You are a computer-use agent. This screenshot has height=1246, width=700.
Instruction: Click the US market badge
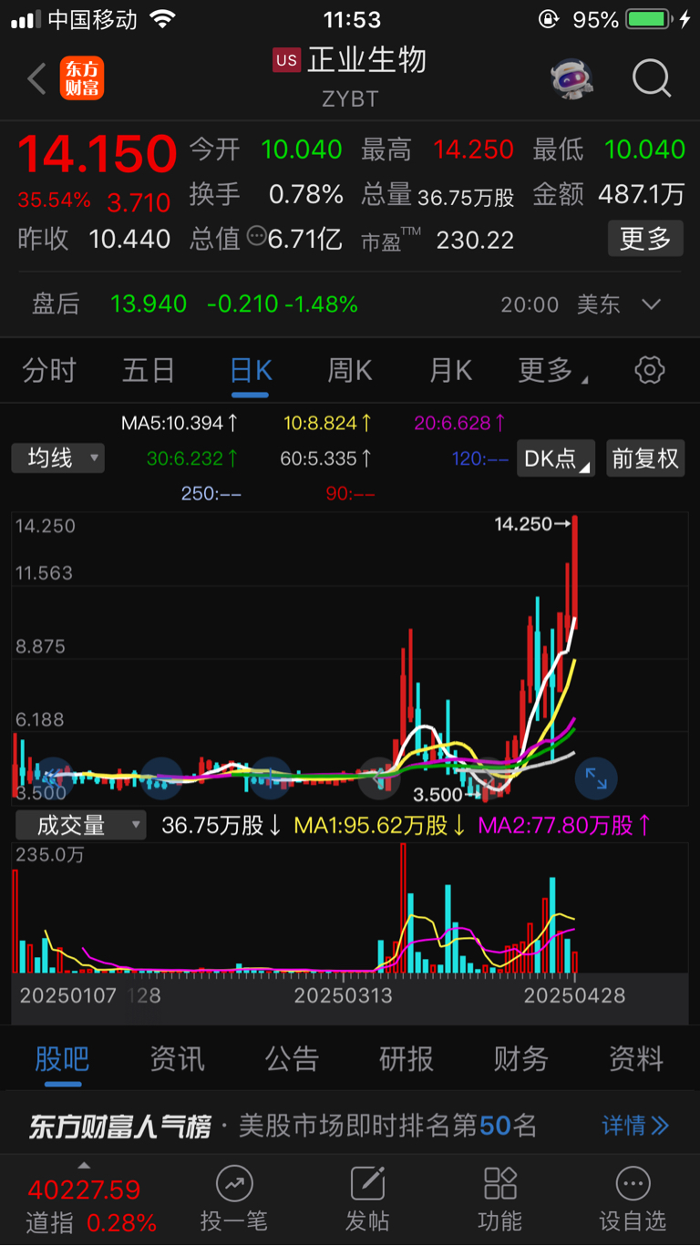point(287,60)
